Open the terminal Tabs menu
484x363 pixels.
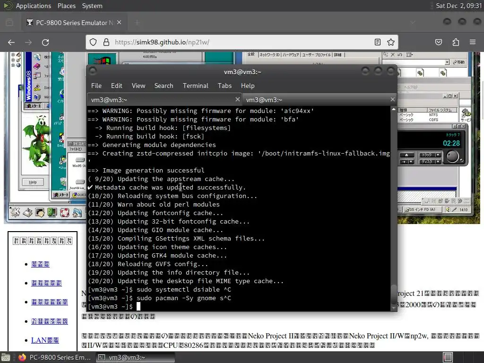[225, 86]
